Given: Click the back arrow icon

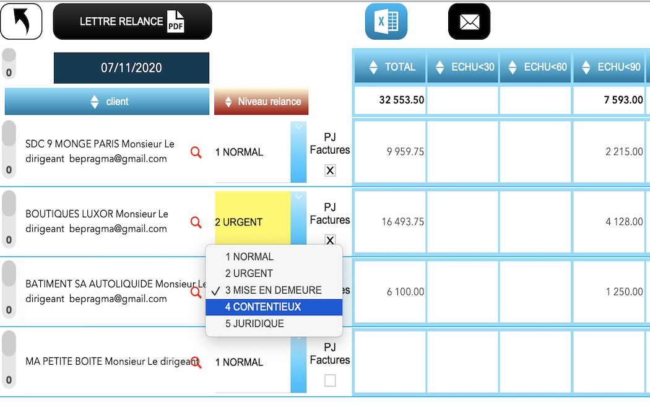Looking at the screenshot, I should tap(21, 22).
